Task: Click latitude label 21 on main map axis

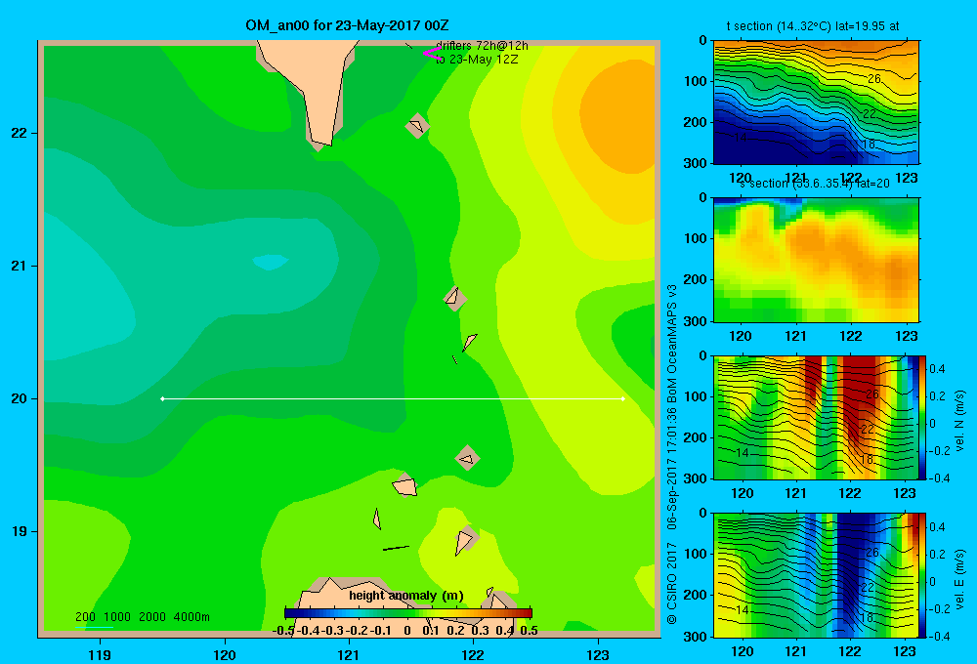Action: pos(19,266)
